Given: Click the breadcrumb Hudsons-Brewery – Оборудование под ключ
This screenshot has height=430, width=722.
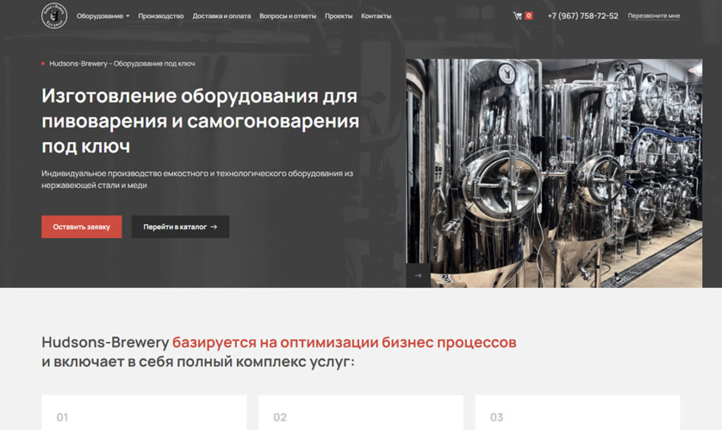Looking at the screenshot, I should pyautogui.click(x=122, y=63).
